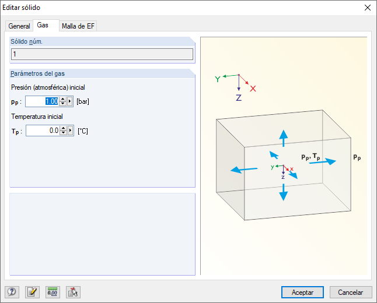Click the gas solid box diagram
This screenshot has width=377, height=303.
284,165
